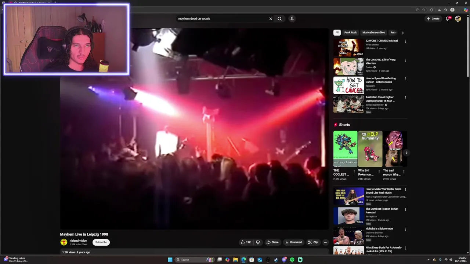Viewport: 470px width, 264px height.
Task: Open the YouTube account avatar menu
Action: [x=458, y=19]
